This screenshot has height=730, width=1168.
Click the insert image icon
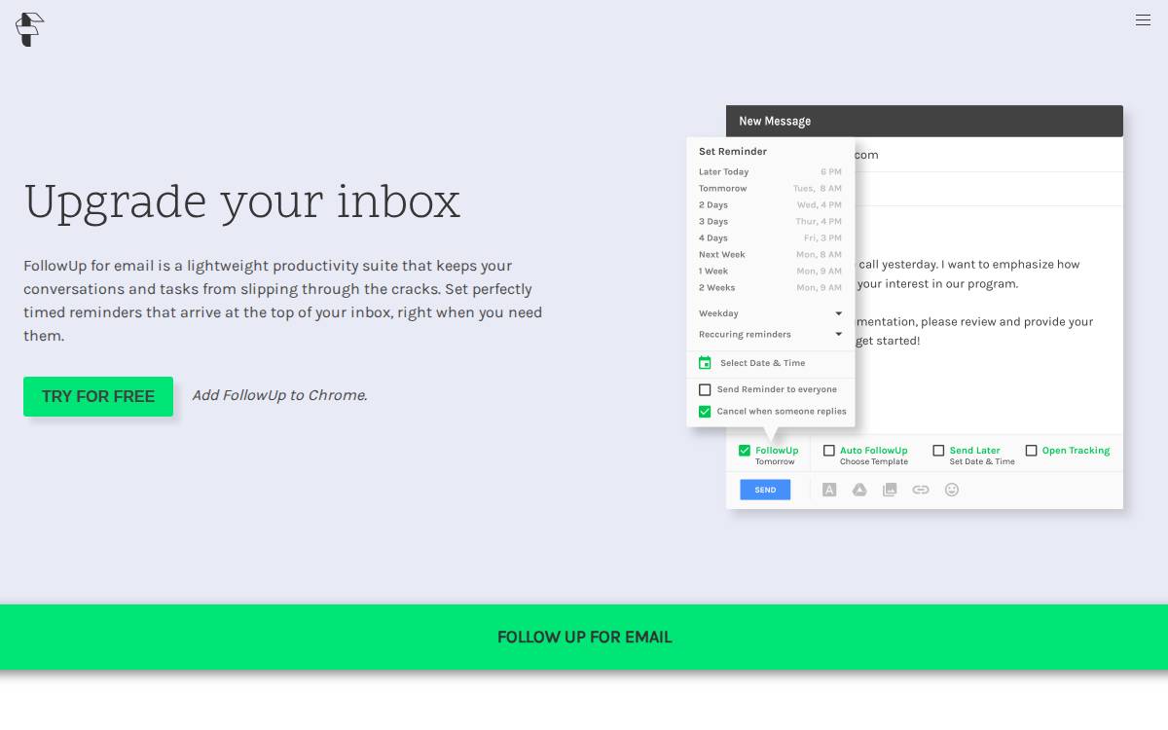tap(890, 490)
